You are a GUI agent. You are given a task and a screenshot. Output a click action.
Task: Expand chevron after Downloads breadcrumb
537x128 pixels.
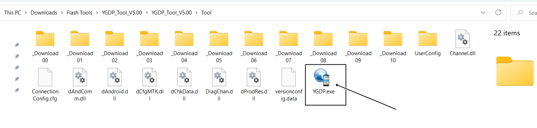pos(62,13)
